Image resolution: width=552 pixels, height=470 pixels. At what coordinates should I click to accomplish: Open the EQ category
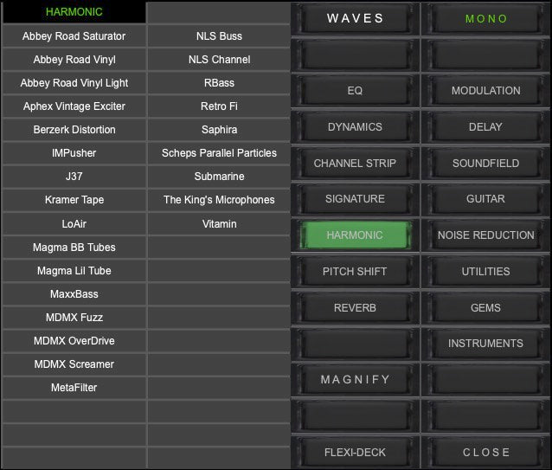pyautogui.click(x=355, y=91)
